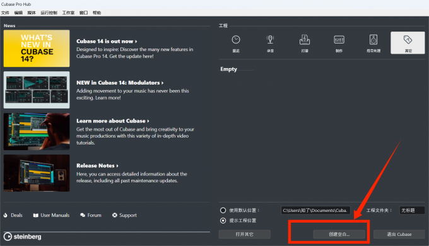The height and width of the screenshot is (246, 429).
Task: Open the 窗口 menu
Action: (x=83, y=13)
